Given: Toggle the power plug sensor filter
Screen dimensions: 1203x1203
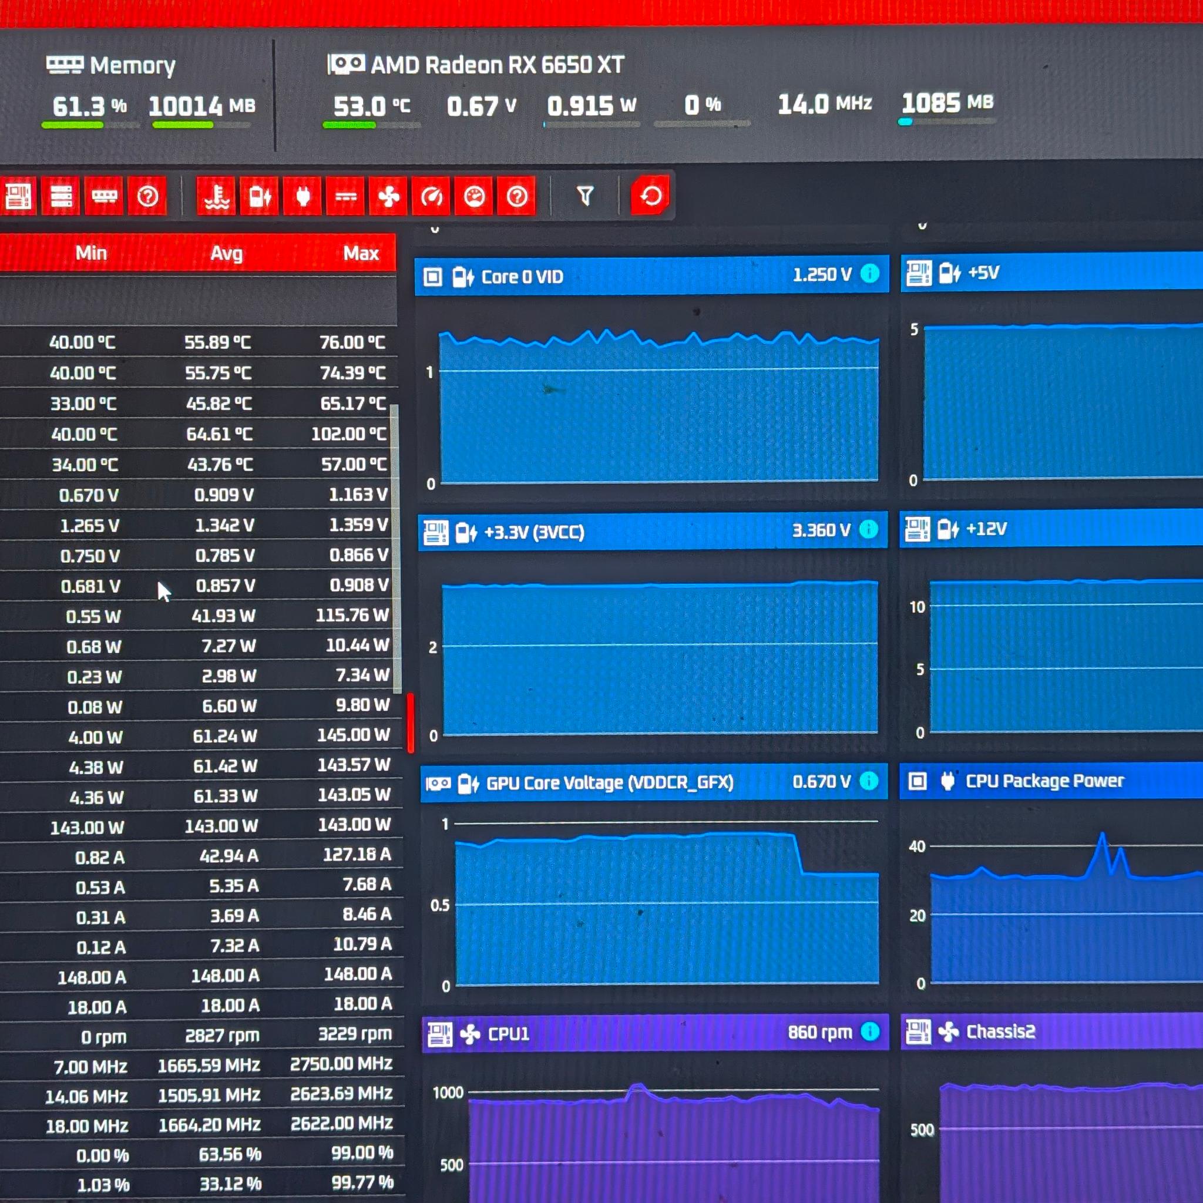Looking at the screenshot, I should pyautogui.click(x=303, y=197).
